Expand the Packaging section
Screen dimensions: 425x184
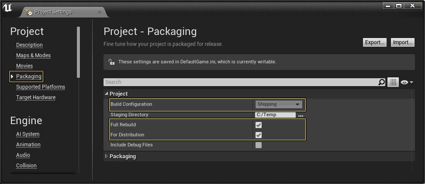(x=106, y=156)
